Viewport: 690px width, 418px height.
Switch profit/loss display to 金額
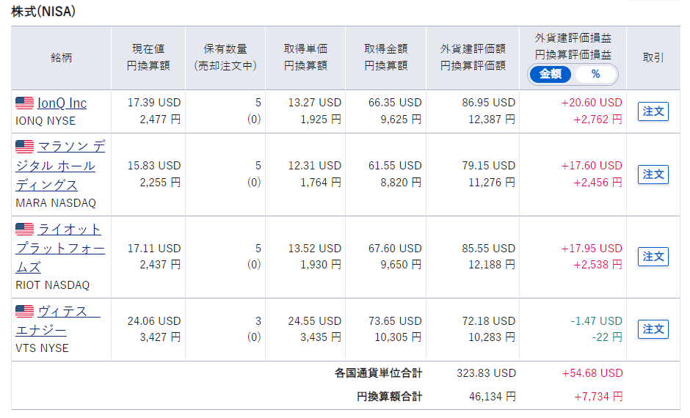tap(551, 74)
